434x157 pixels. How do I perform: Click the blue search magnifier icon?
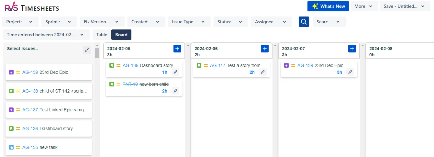coord(304,22)
